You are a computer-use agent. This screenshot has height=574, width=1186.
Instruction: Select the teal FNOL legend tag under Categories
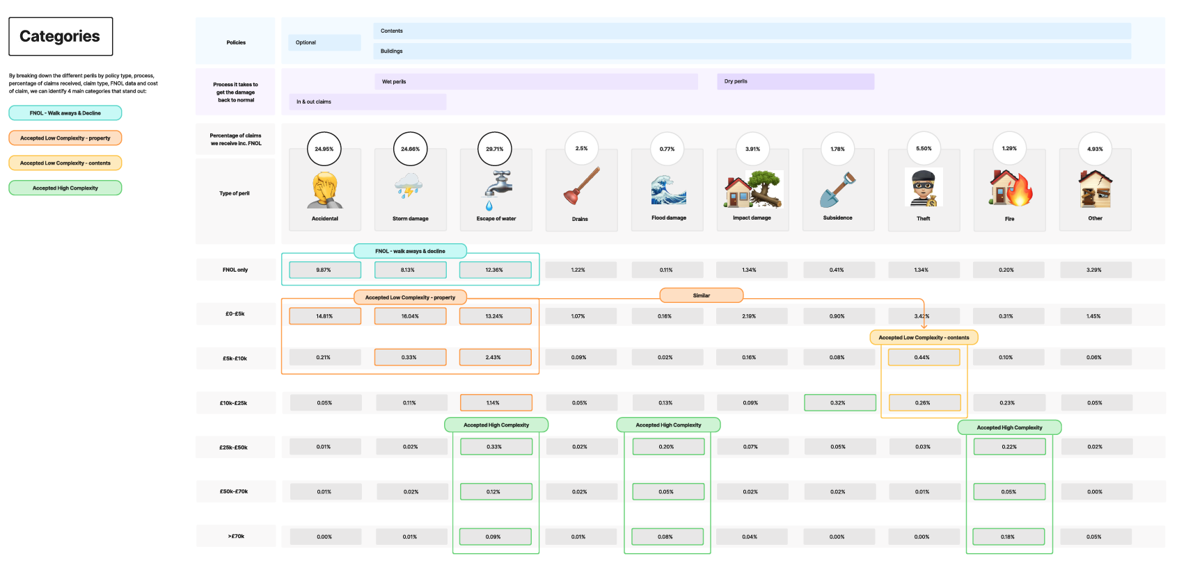point(65,113)
